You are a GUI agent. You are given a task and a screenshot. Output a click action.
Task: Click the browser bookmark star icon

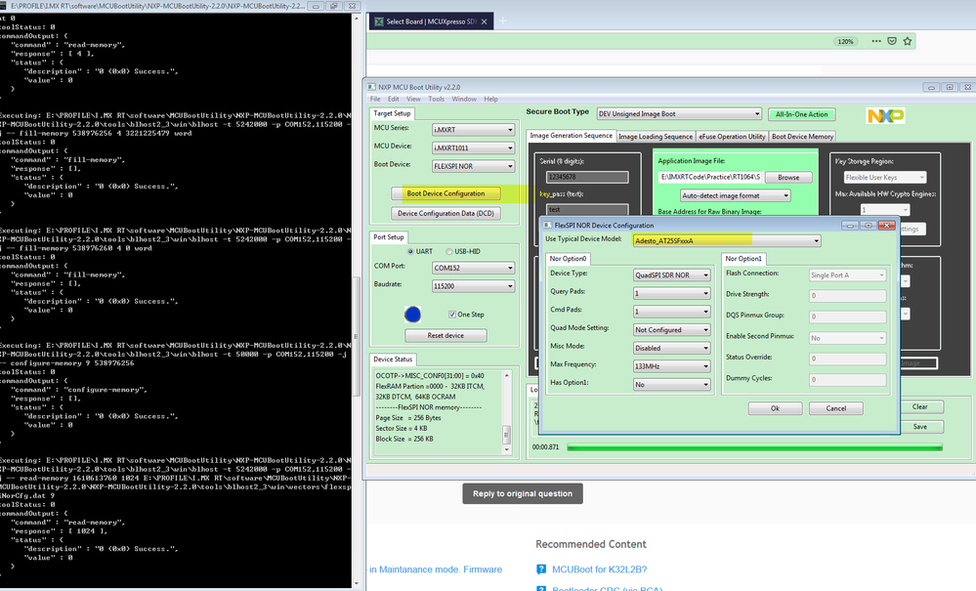(909, 42)
